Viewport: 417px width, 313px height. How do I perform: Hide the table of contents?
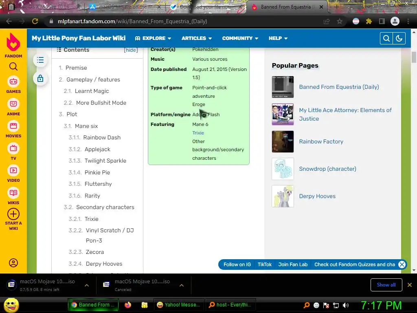click(131, 50)
